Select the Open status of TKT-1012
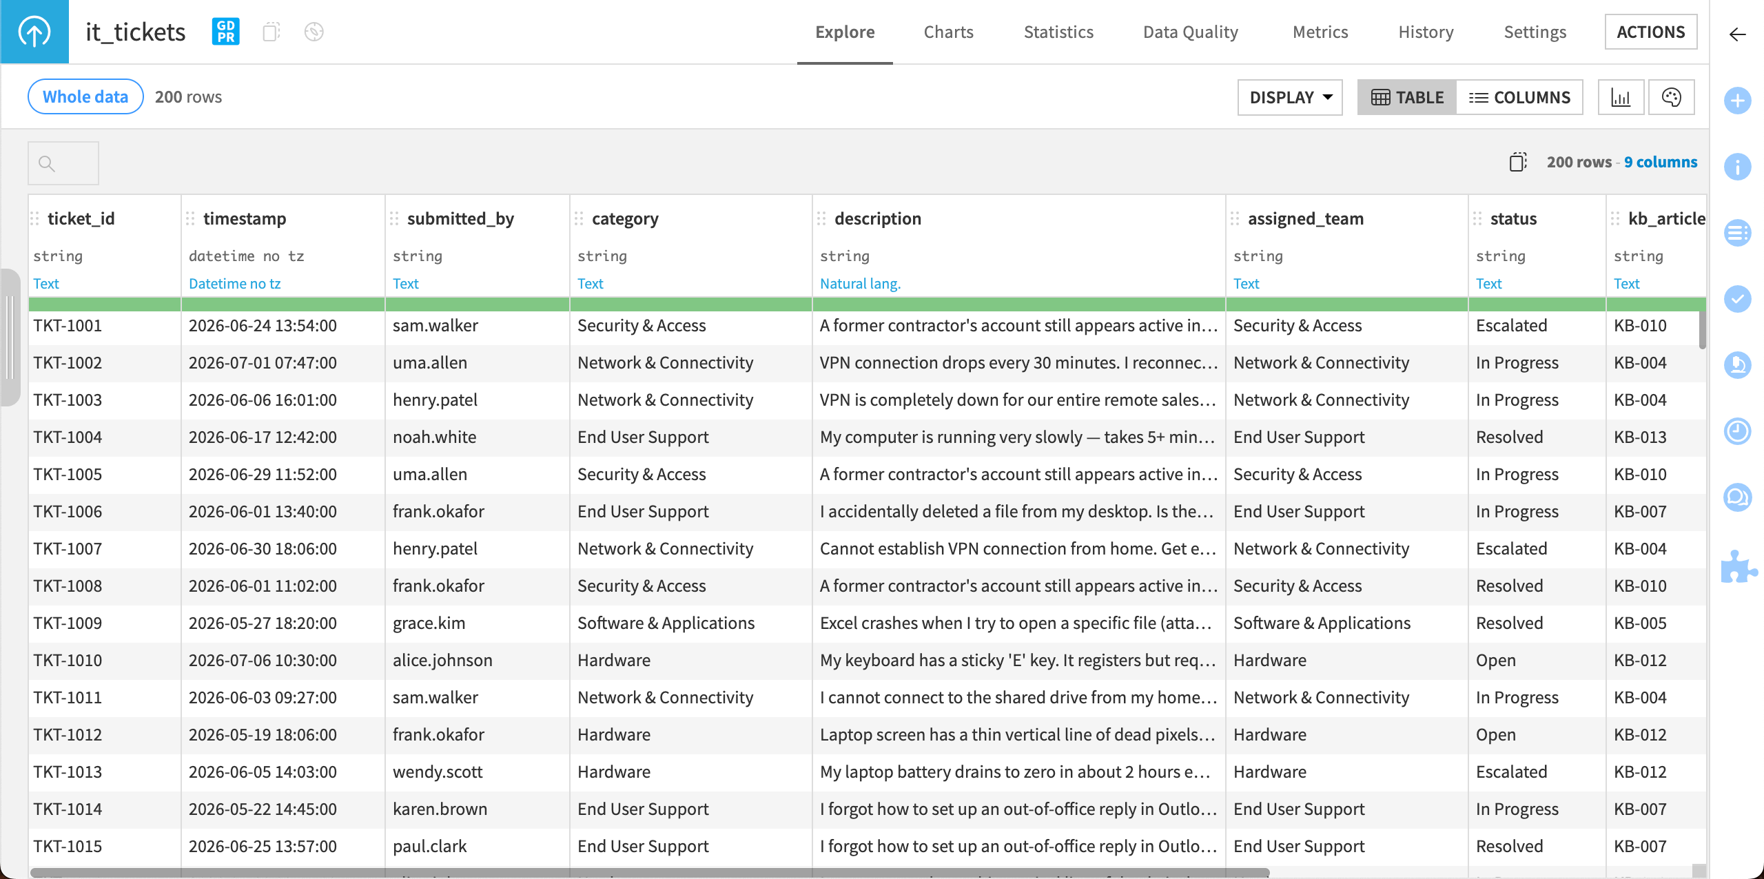Image resolution: width=1764 pixels, height=879 pixels. click(1537, 735)
